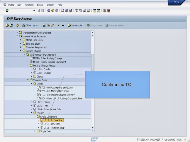Image resolution: width=190 pixels, height=142 pixels.
Task: Collapse the Via Inventory Management folder
Action: (24, 54)
